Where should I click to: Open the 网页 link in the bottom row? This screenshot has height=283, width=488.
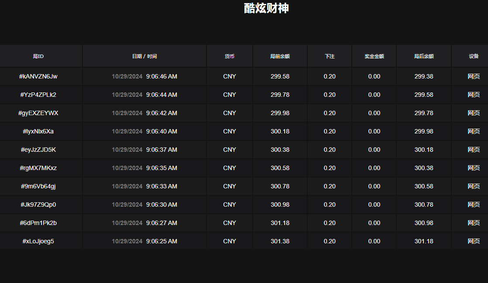click(x=473, y=241)
